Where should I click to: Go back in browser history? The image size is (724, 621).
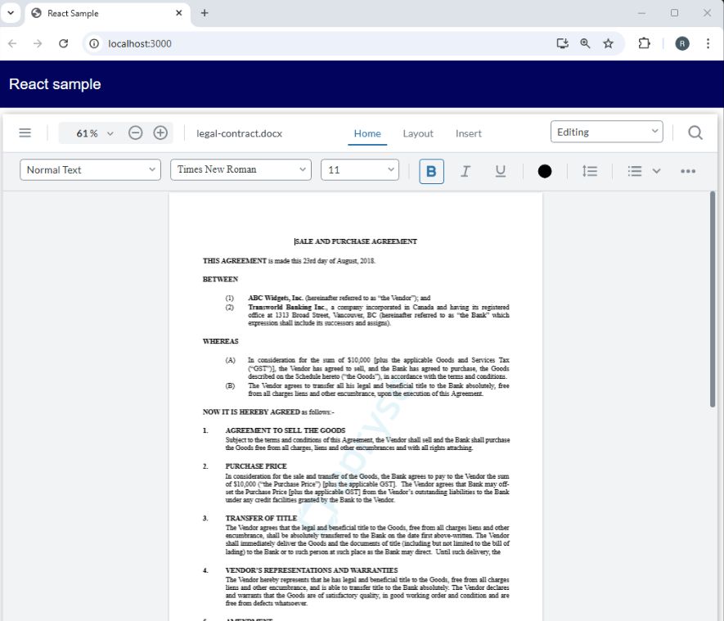[12, 43]
